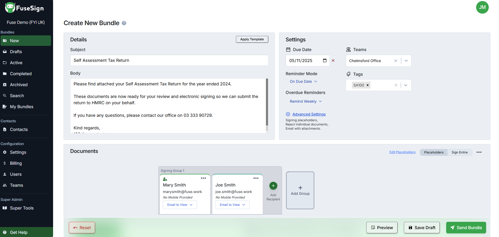Click the help icon beside Create New Bundle
This screenshot has width=499, height=237.
click(124, 23)
